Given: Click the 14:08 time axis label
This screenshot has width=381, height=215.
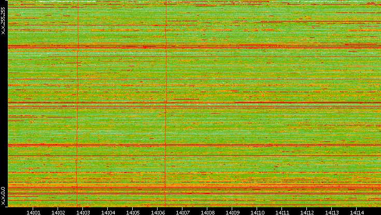Looking at the screenshot, I should pyautogui.click(x=207, y=212).
